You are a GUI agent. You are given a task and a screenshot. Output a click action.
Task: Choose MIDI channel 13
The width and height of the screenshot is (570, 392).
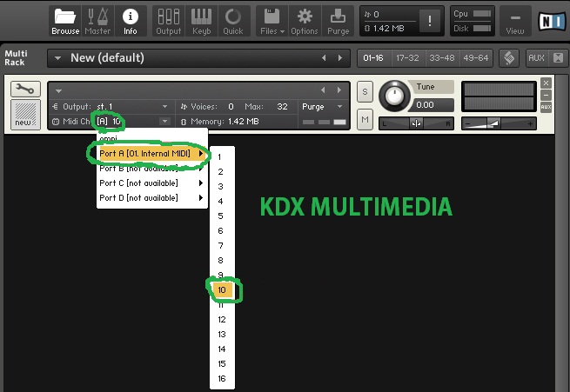222,335
